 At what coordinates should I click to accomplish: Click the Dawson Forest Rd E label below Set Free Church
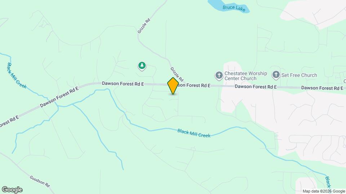256,87
